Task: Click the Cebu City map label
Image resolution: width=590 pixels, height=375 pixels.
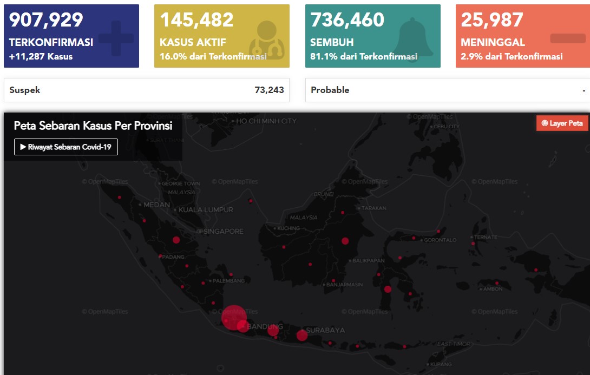Action: pos(447,127)
